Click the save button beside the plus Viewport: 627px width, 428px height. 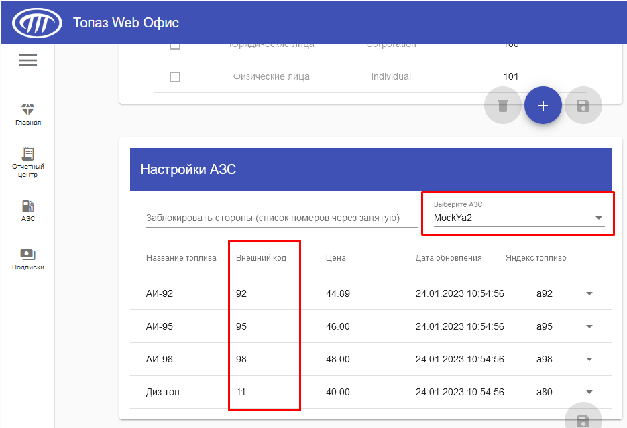point(583,105)
